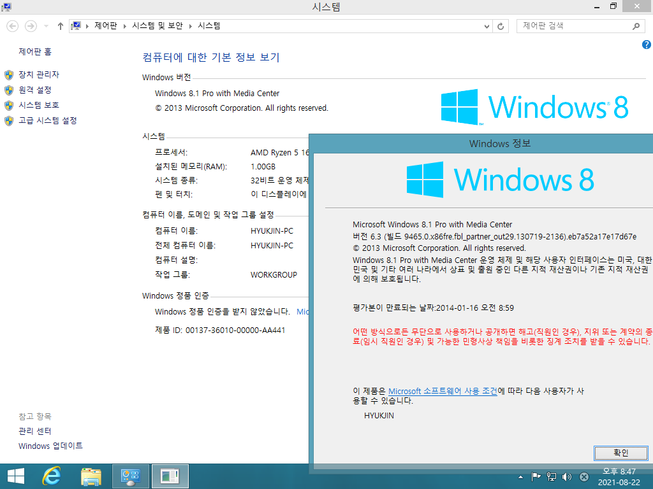Open 시스템 보호 in the sidebar
653x489 pixels.
coord(39,105)
